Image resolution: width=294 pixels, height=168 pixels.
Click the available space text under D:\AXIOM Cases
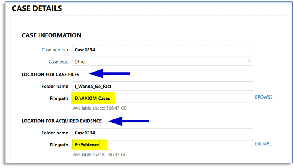pos(100,108)
